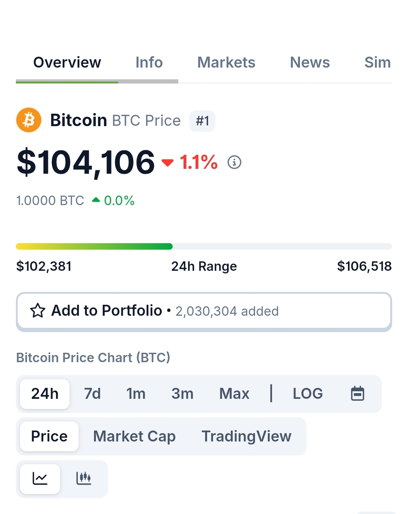This screenshot has width=405, height=514.
Task: Open the calendar date range picker
Action: pos(357,394)
